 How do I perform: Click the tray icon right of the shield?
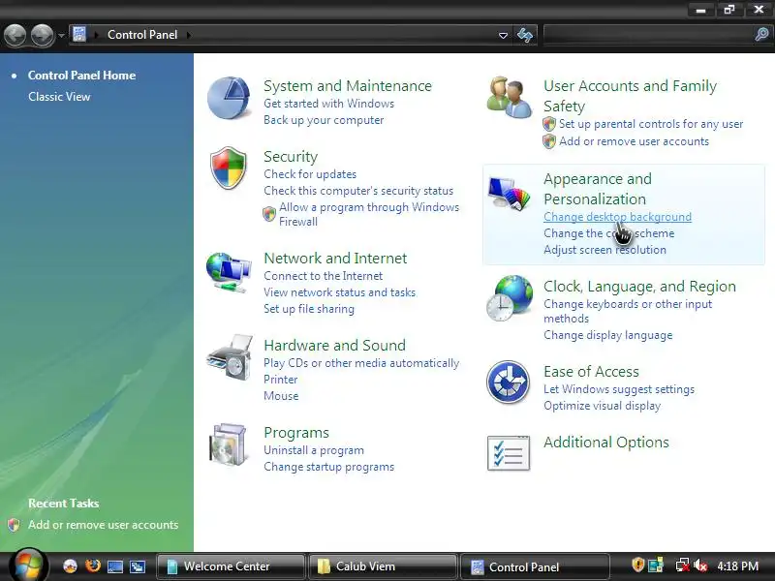[x=656, y=566]
